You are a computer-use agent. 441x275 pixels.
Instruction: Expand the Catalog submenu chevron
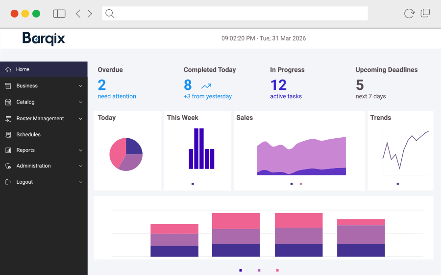(x=80, y=102)
